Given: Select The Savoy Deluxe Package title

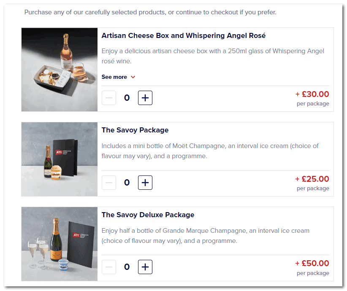Looking at the screenshot, I should [x=148, y=215].
